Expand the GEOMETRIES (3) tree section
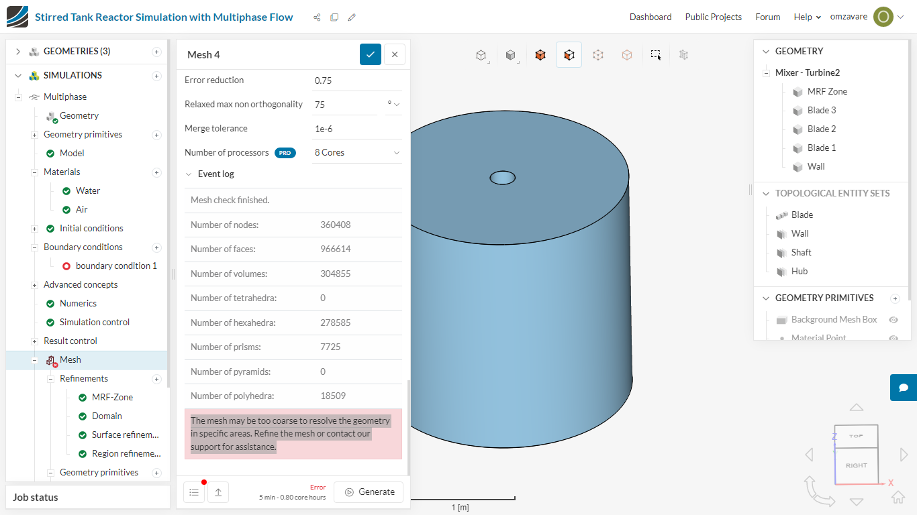Screen dimensions: 917x515 click(18, 52)
